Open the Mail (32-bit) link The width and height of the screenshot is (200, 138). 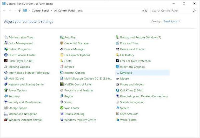coord(16,78)
